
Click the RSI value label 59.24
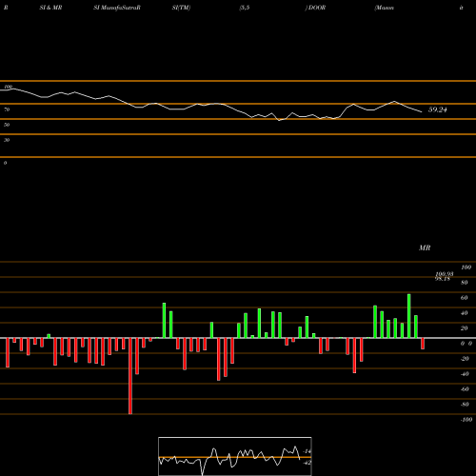[438, 109]
